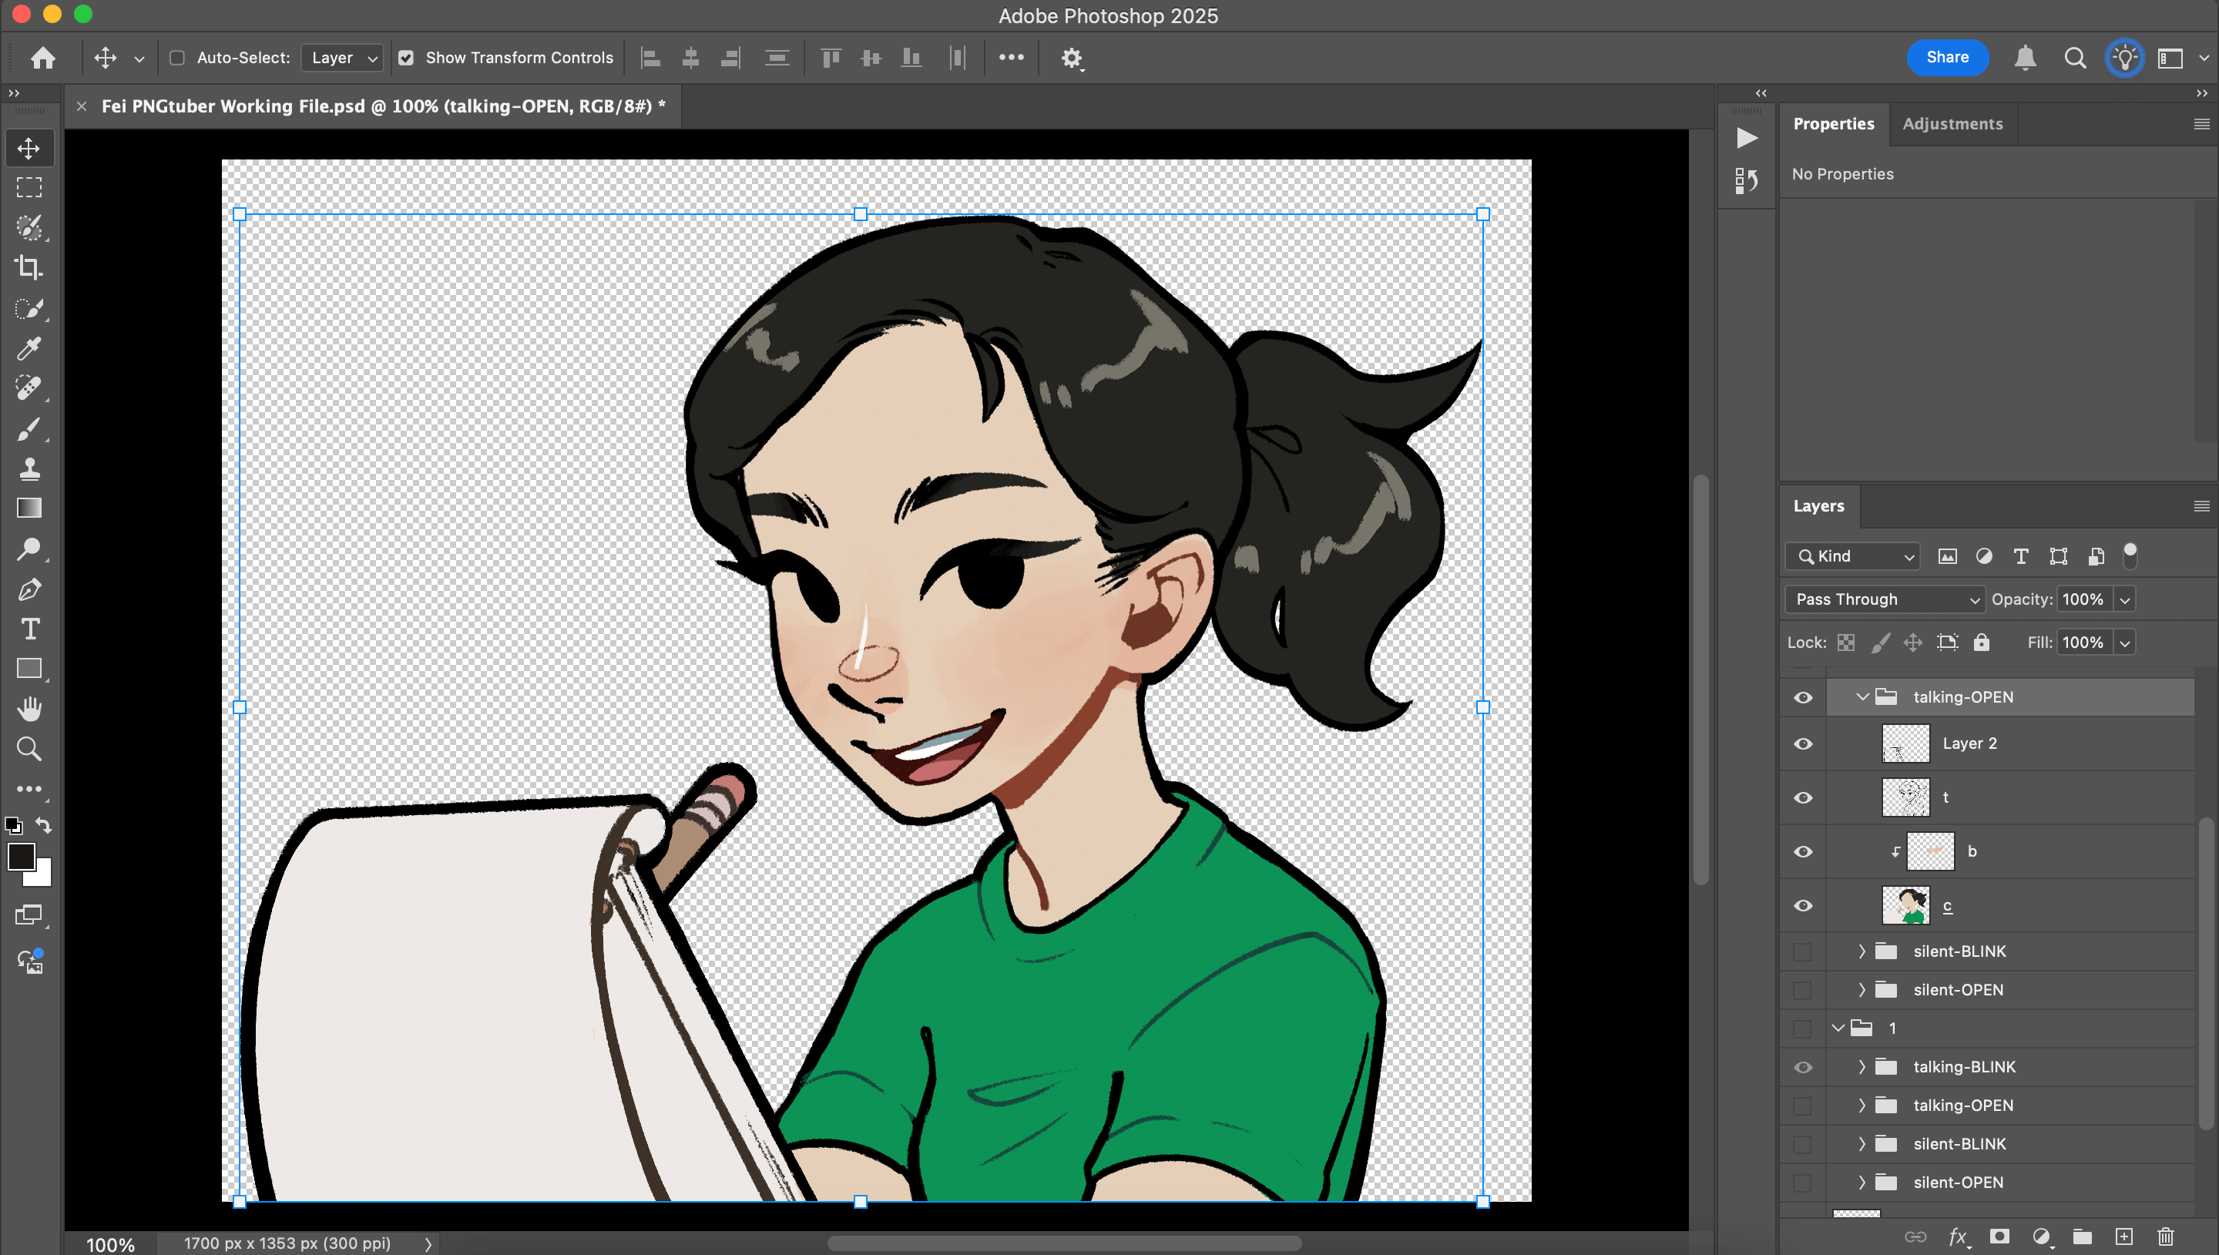This screenshot has height=1255, width=2219.
Task: Open the Kind filter dropdown
Action: [x=1852, y=556]
